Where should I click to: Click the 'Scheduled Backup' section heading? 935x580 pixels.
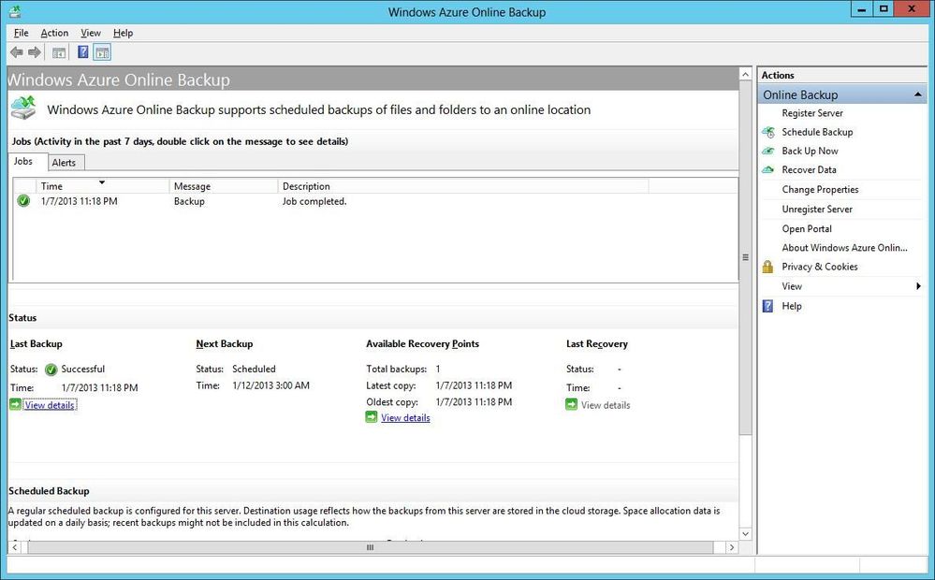tap(49, 491)
